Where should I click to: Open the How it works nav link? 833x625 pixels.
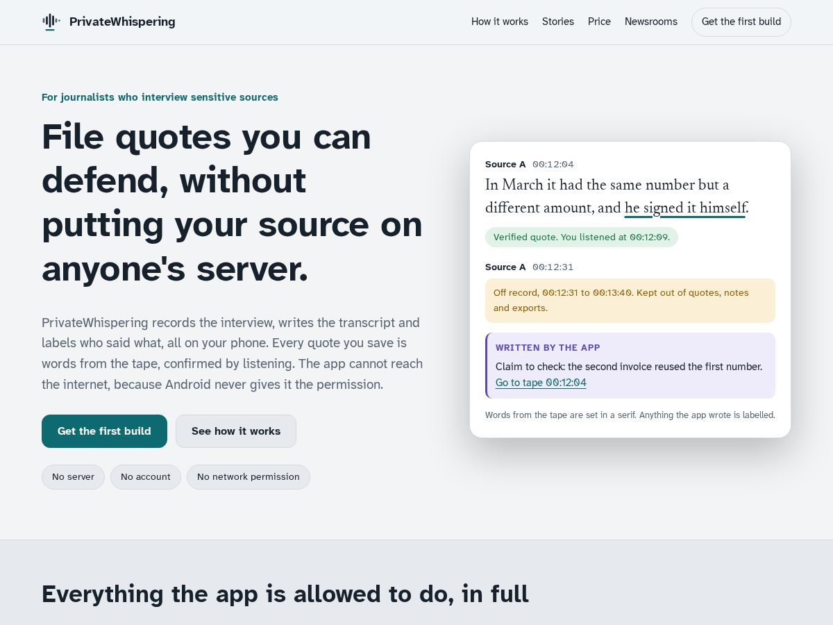[x=500, y=22]
